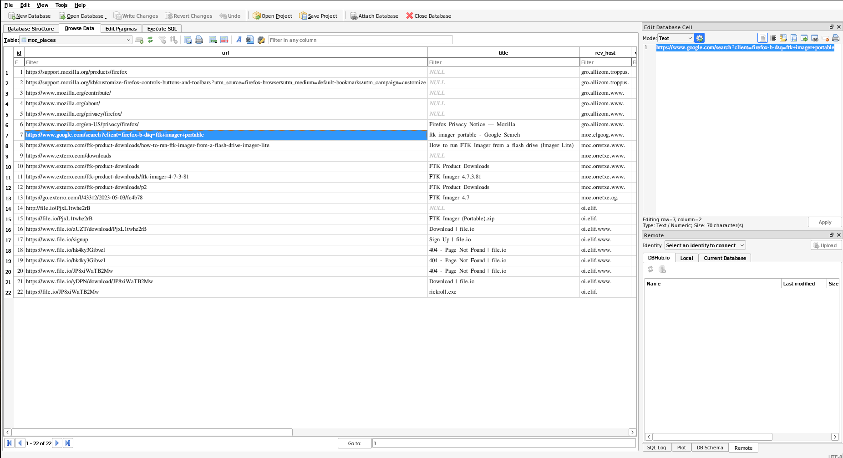This screenshot has width=843, height=458.
Task: Switch to Database Structure tab
Action: (30, 29)
